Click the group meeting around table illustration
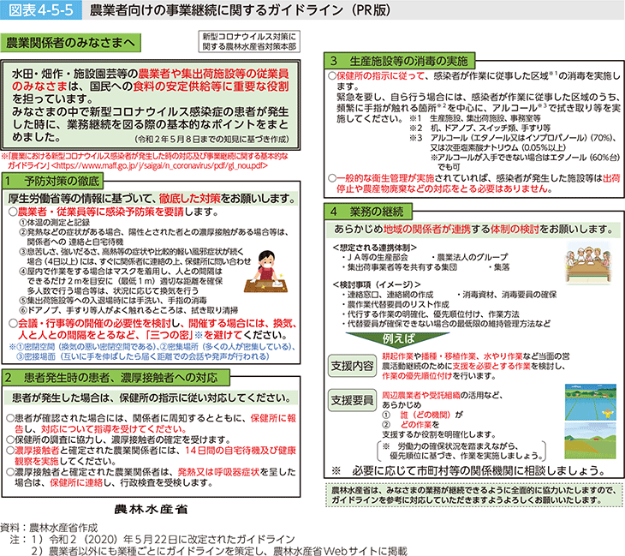625x556 pixels. [589, 263]
